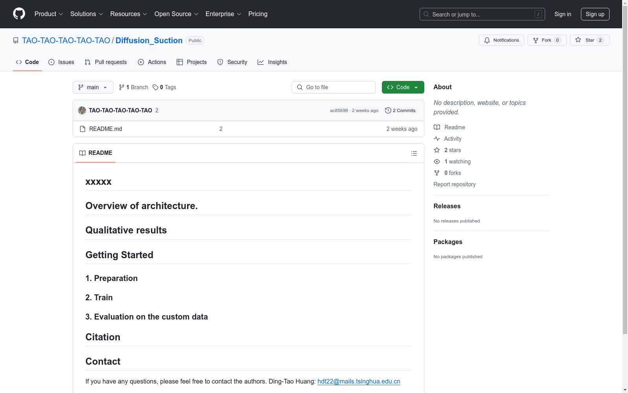628x393 pixels.
Task: Switch to the Code tab
Action: coord(27,62)
